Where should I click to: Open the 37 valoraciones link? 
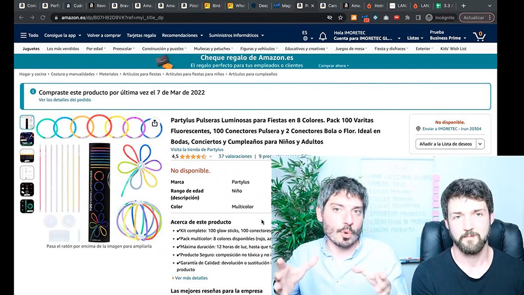tap(235, 156)
